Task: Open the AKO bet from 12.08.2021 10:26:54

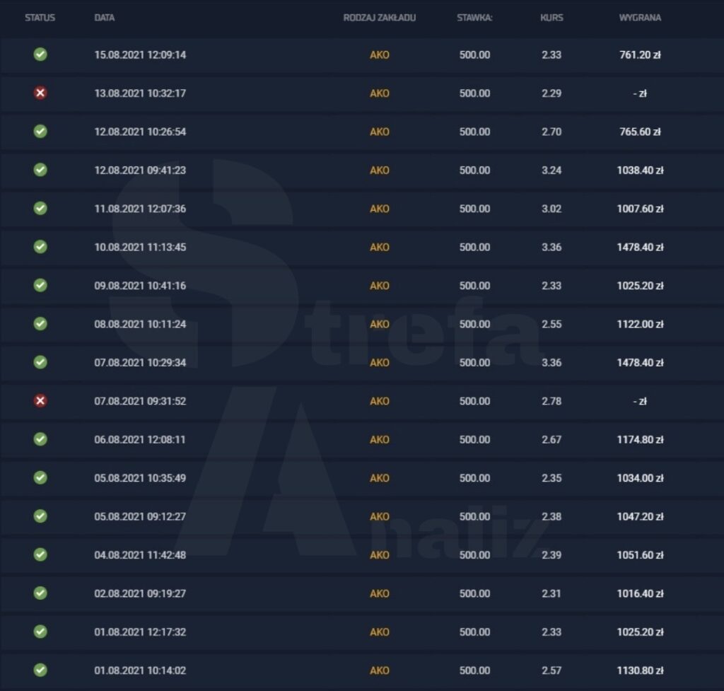Action: tap(380, 132)
